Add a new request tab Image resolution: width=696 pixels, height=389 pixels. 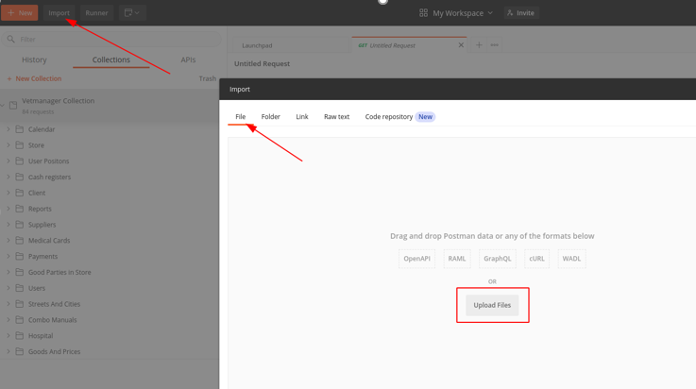pos(479,44)
